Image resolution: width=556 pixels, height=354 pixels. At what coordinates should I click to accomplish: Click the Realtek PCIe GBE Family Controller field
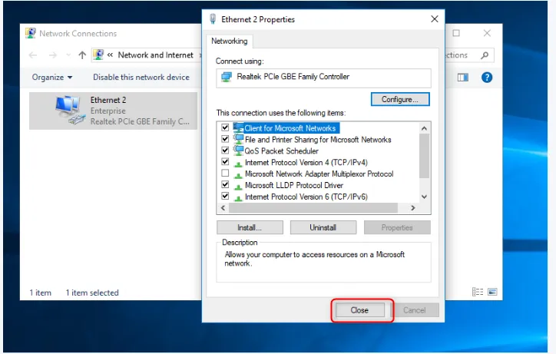point(323,78)
